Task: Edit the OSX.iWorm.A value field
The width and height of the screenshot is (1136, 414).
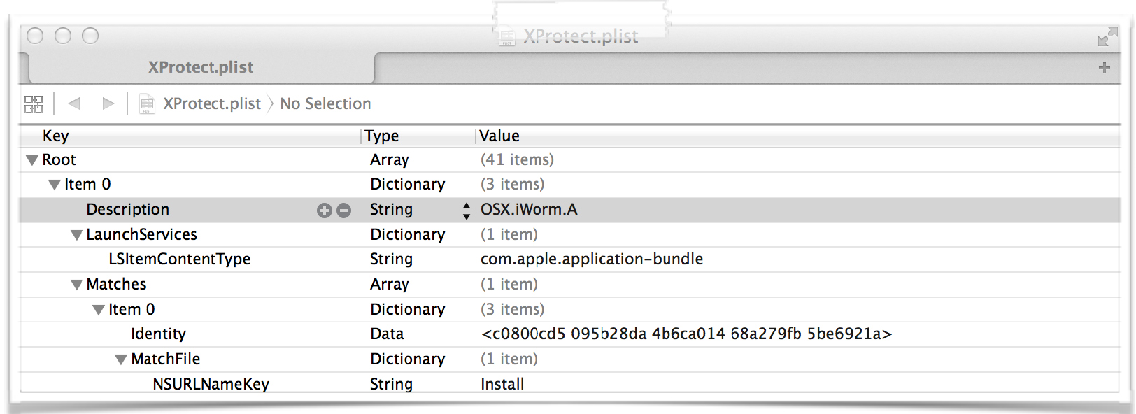Action: (x=529, y=210)
